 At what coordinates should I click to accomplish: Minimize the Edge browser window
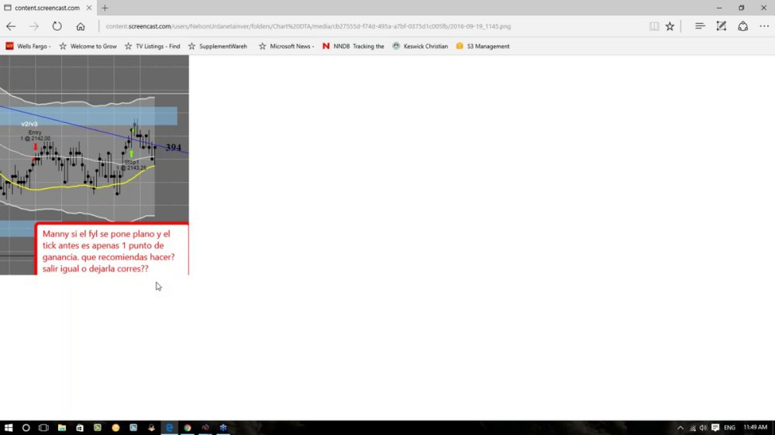(x=719, y=8)
